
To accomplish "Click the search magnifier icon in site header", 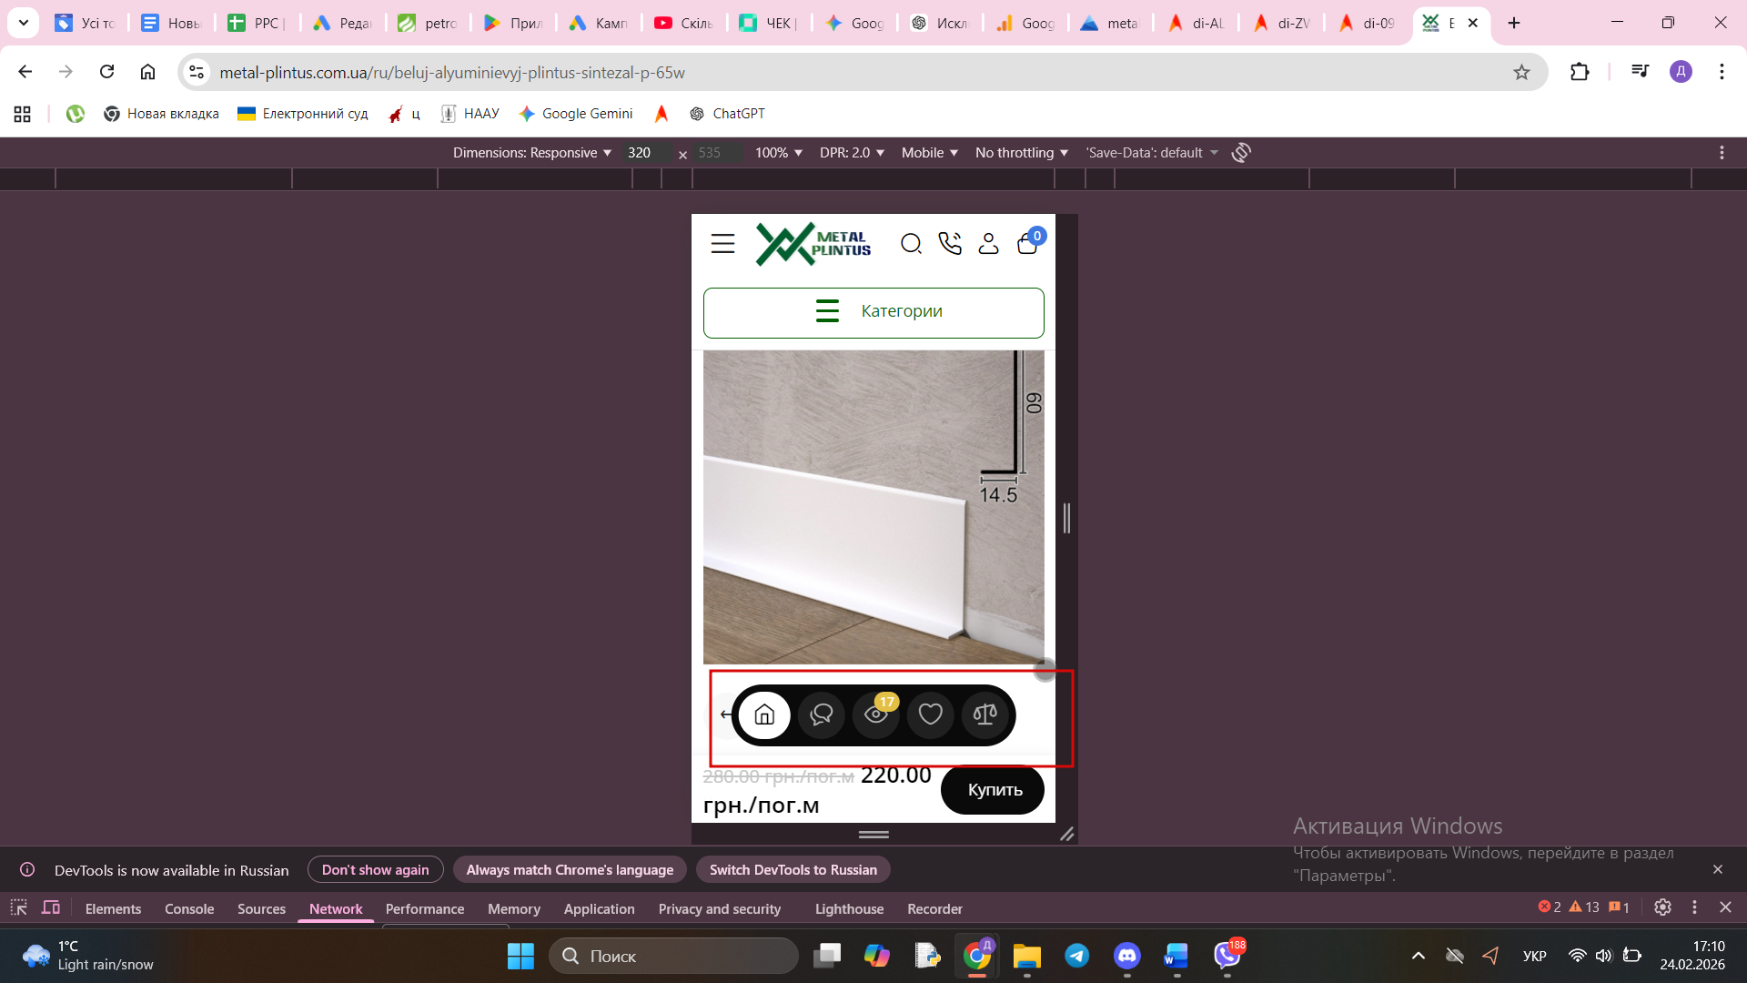I will 911,244.
